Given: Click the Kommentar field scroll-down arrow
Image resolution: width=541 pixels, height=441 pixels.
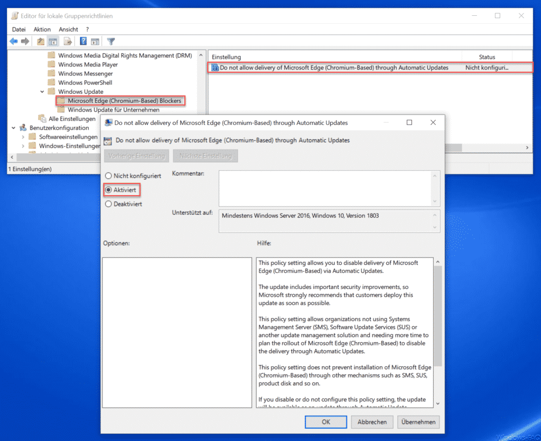Looking at the screenshot, I should tap(435, 201).
